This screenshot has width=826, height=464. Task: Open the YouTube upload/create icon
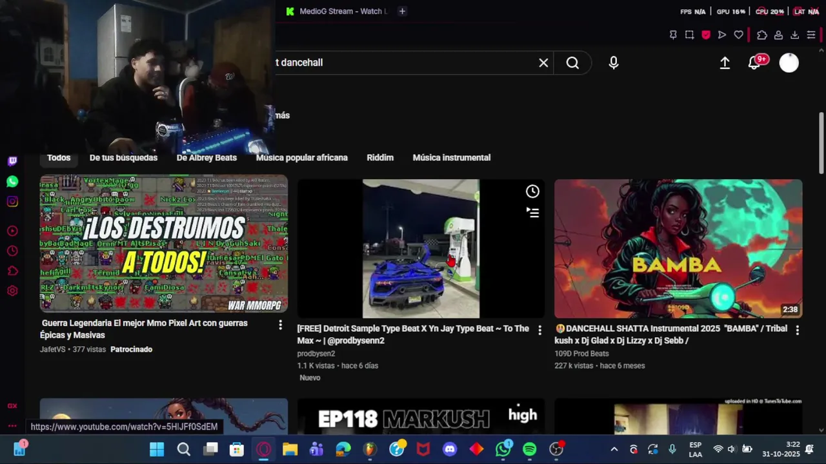pos(725,63)
